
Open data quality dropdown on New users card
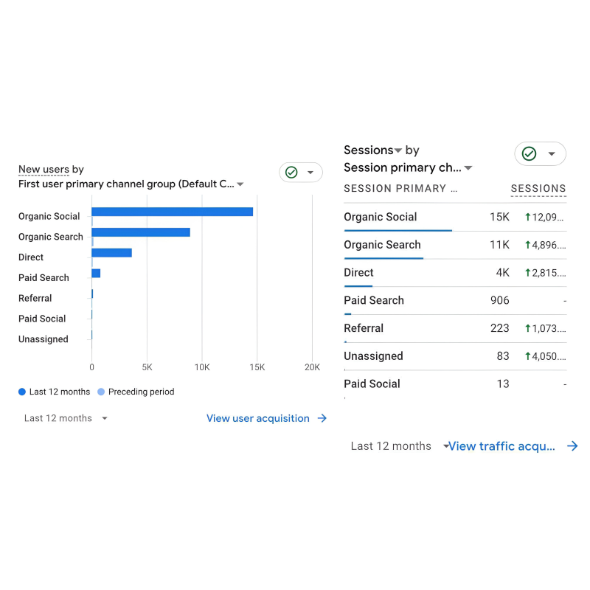(310, 173)
